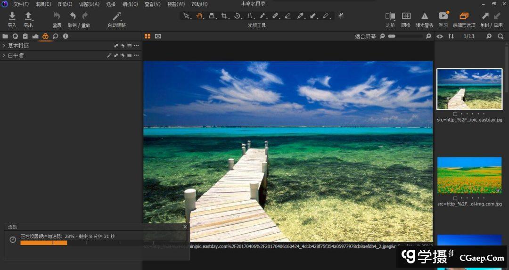Viewport: 509px width, 270px height.
Task: Open the Adjustments (调整项) menu
Action: point(89,4)
